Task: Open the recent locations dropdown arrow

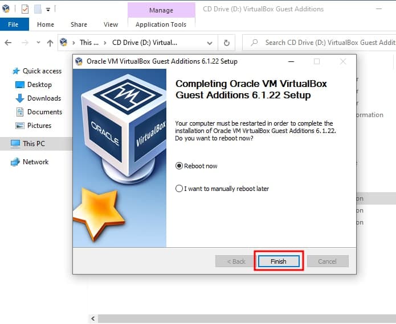Action: [x=38, y=42]
